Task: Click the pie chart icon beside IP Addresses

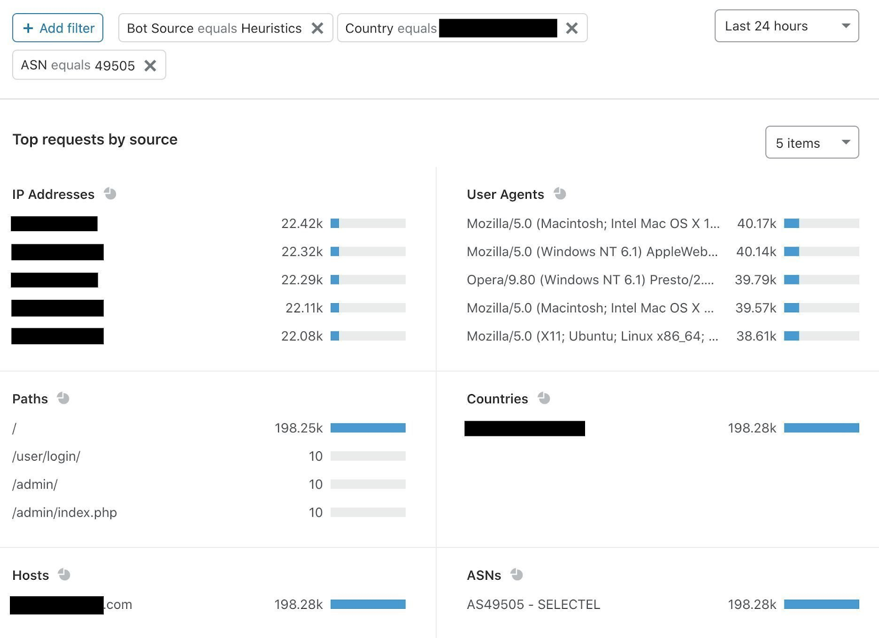Action: 110,194
